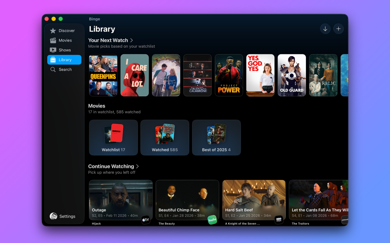
Task: Click the Library page title
Action: (102, 29)
